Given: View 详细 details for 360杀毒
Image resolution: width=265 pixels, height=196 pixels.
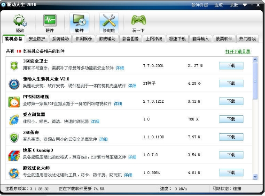Looking at the screenshot, I should pos(103,139).
